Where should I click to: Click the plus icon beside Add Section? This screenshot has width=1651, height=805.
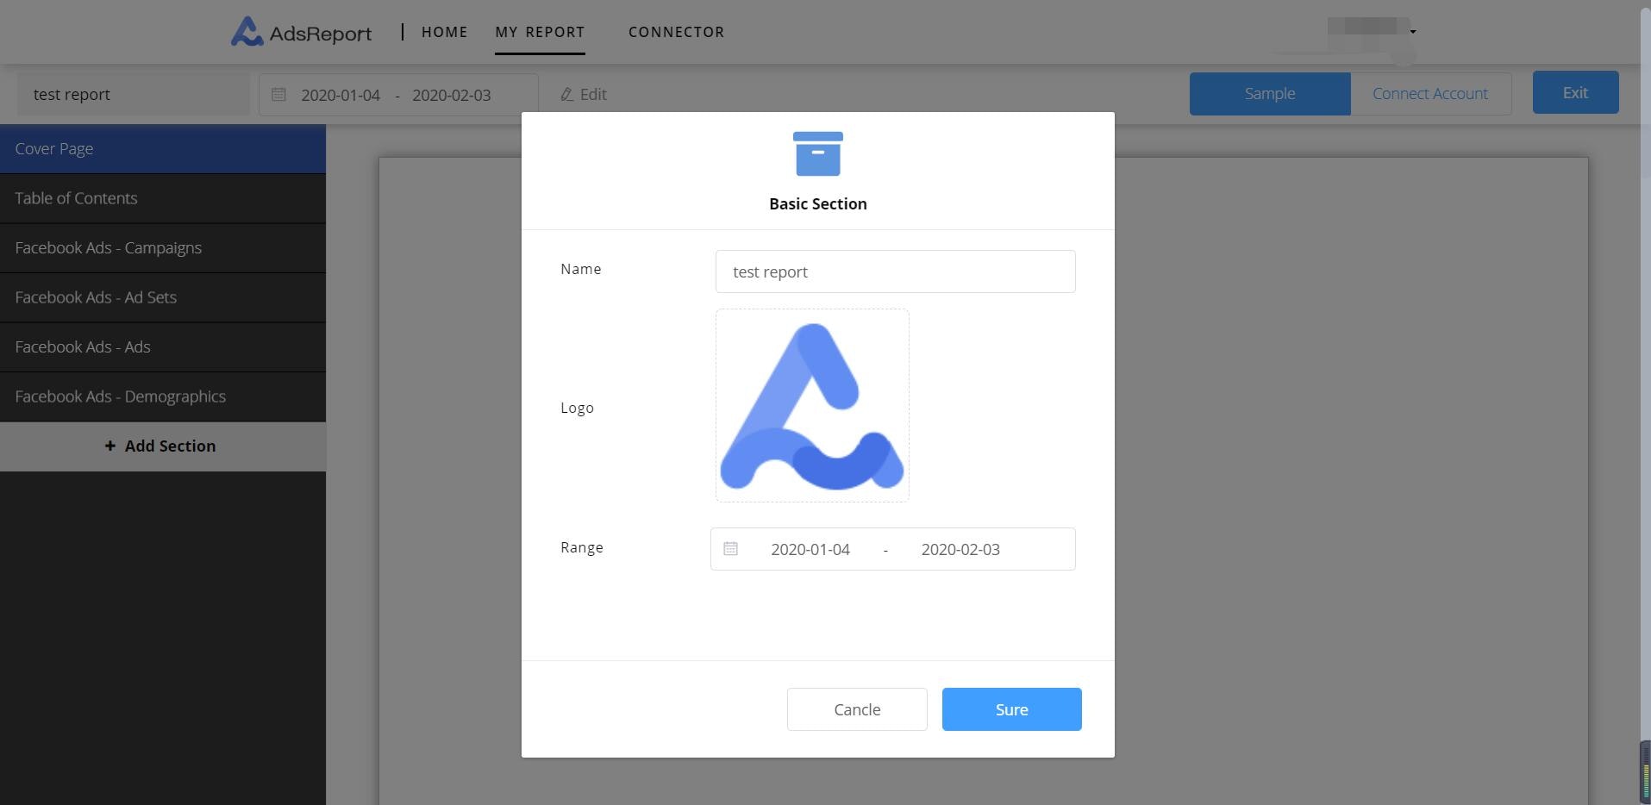(x=109, y=446)
